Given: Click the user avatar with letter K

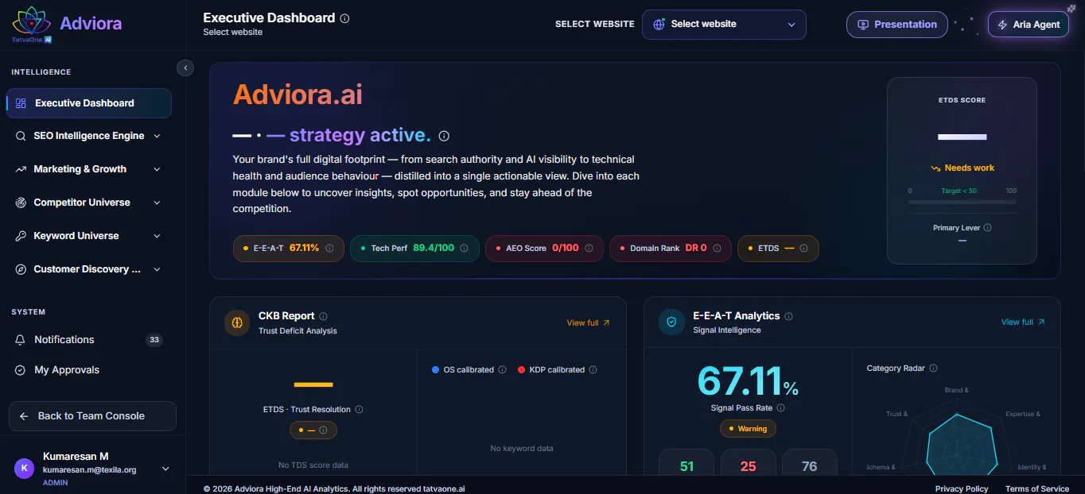Looking at the screenshot, I should point(24,469).
